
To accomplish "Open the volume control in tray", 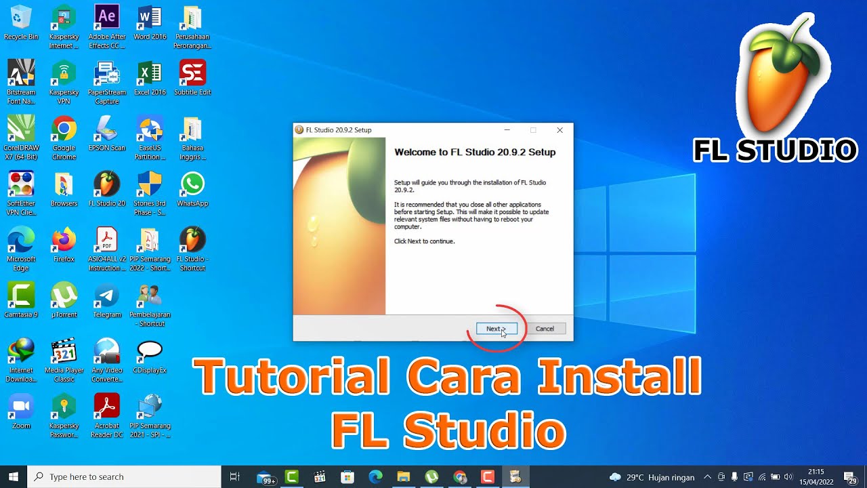I will 788,477.
